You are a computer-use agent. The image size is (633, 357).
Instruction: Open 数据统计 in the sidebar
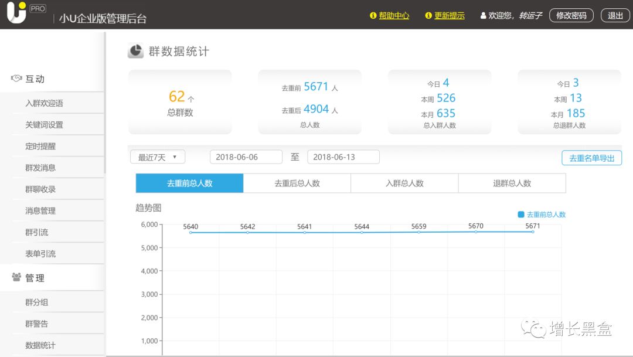point(40,345)
